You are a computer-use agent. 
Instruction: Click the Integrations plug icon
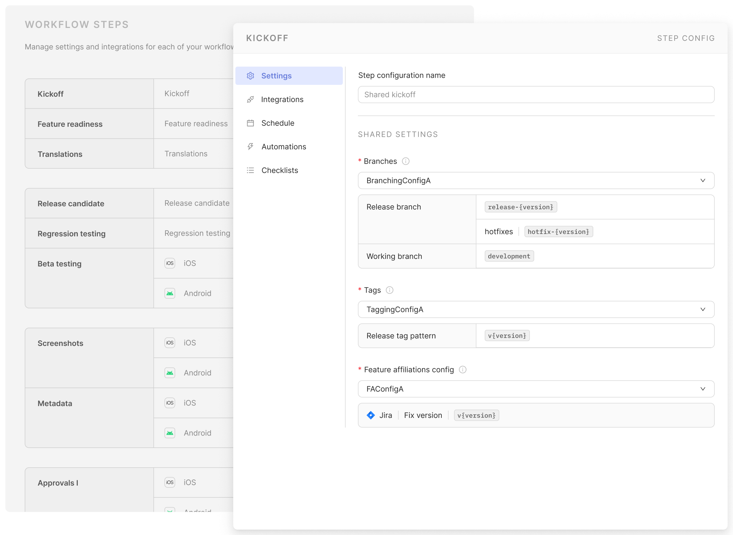click(x=250, y=100)
